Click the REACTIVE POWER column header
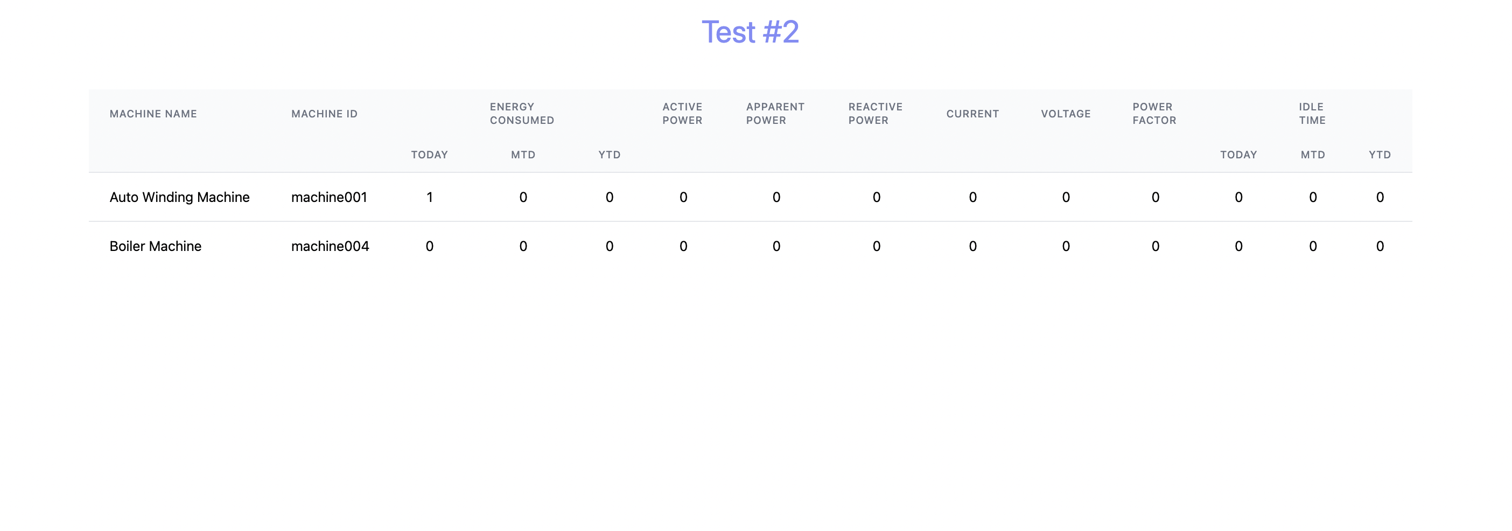 875,113
